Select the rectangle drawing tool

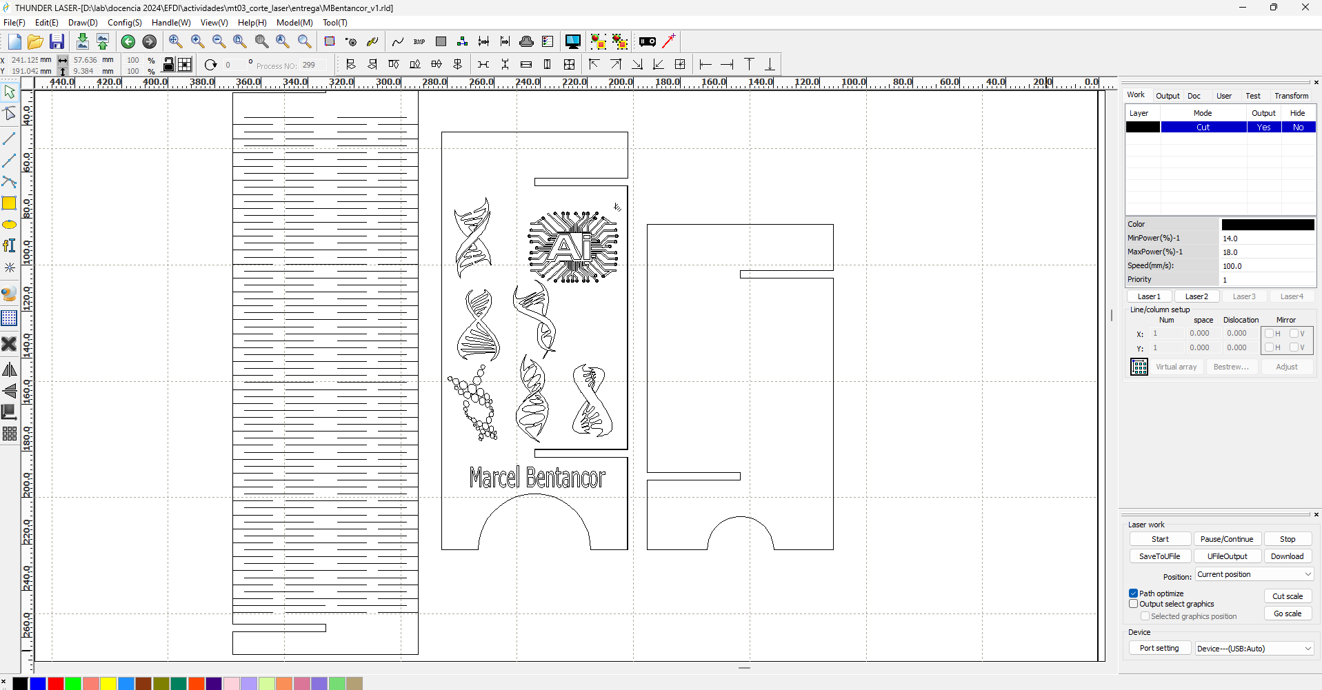9,203
